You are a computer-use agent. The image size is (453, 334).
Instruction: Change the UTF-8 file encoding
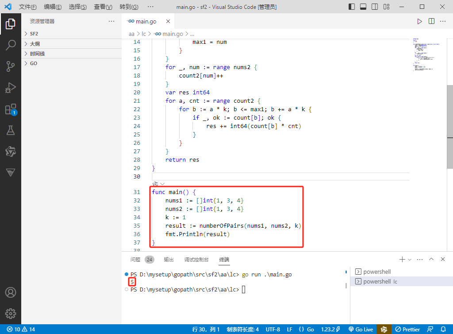[273, 330]
